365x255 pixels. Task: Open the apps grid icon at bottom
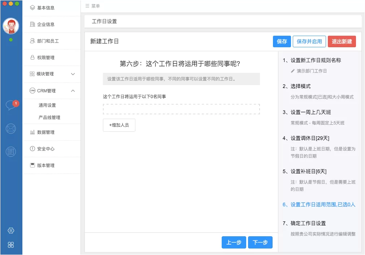pyautogui.click(x=11, y=245)
